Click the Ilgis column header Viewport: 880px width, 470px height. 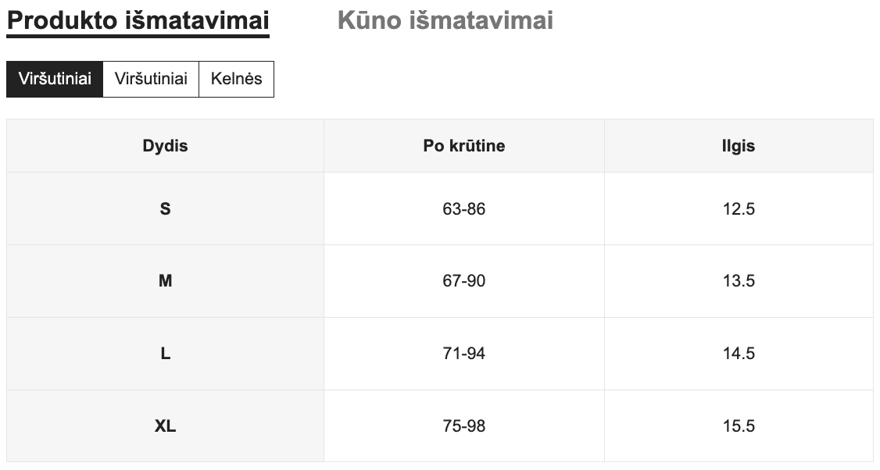[739, 145]
